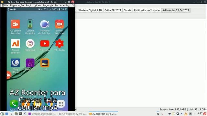Launch the terminal from the taskbar
Screen dimensions: 207x116
coord(21,114)
